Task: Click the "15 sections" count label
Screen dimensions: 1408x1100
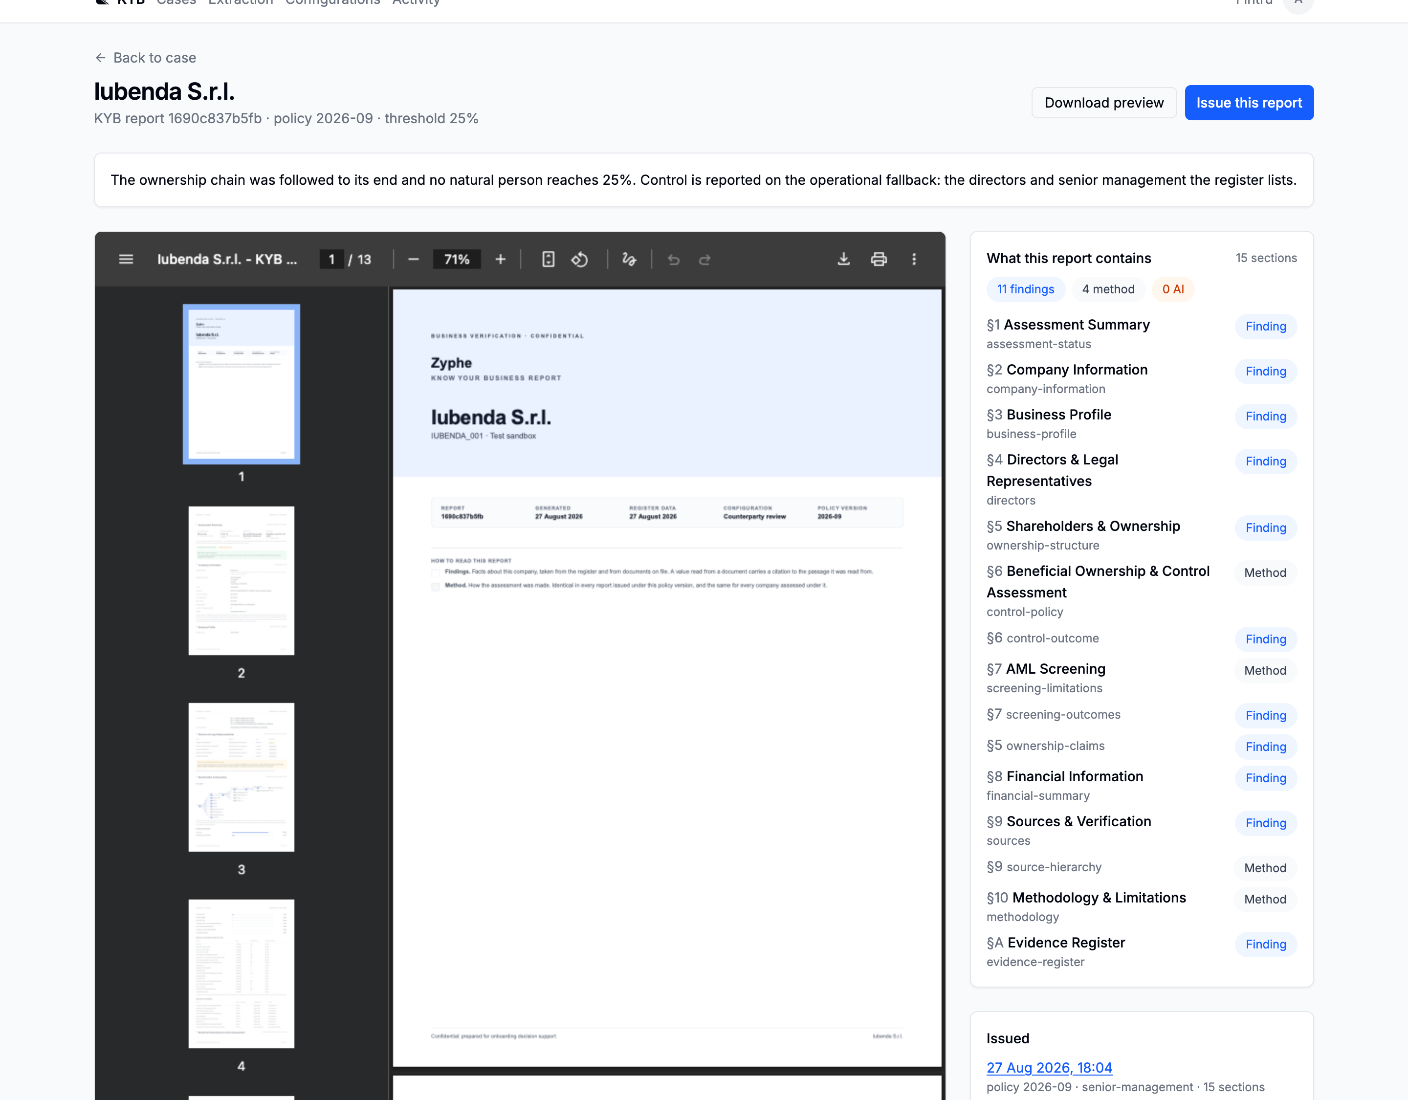Action: 1266,258
